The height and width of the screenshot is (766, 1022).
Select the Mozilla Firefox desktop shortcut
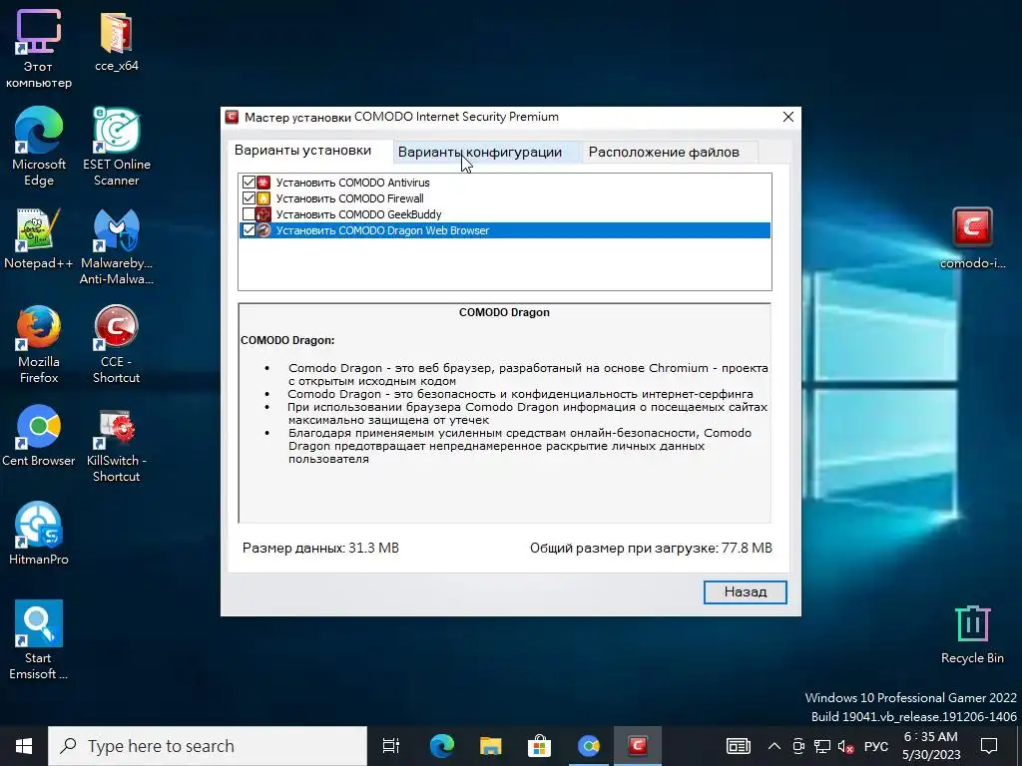tap(39, 344)
